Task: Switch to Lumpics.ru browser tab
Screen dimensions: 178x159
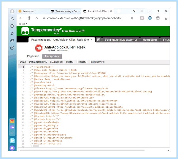Action: pos(28,11)
